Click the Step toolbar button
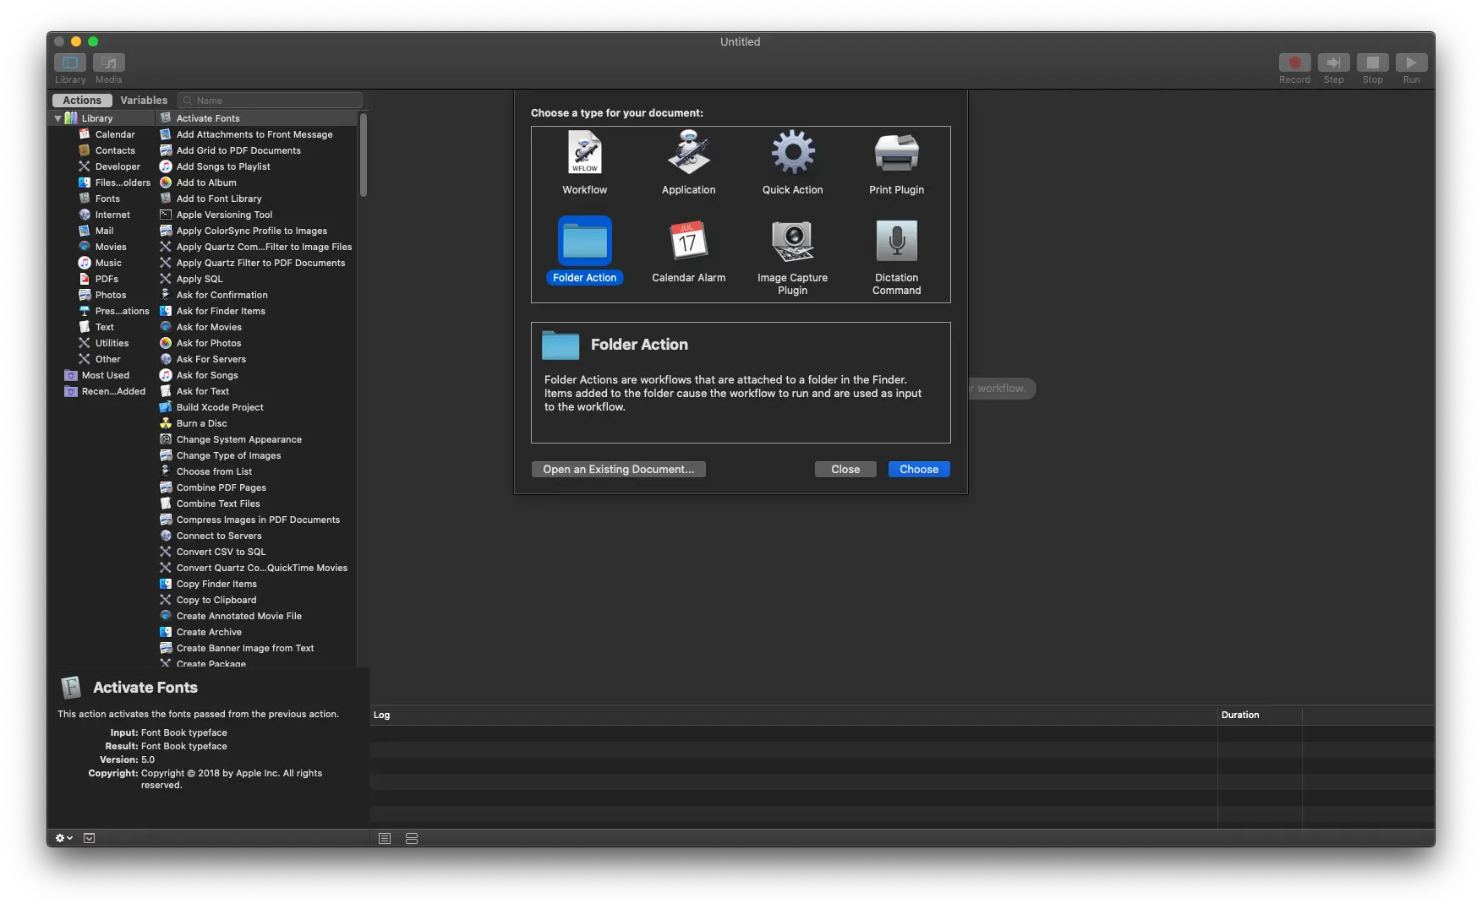 (x=1333, y=63)
